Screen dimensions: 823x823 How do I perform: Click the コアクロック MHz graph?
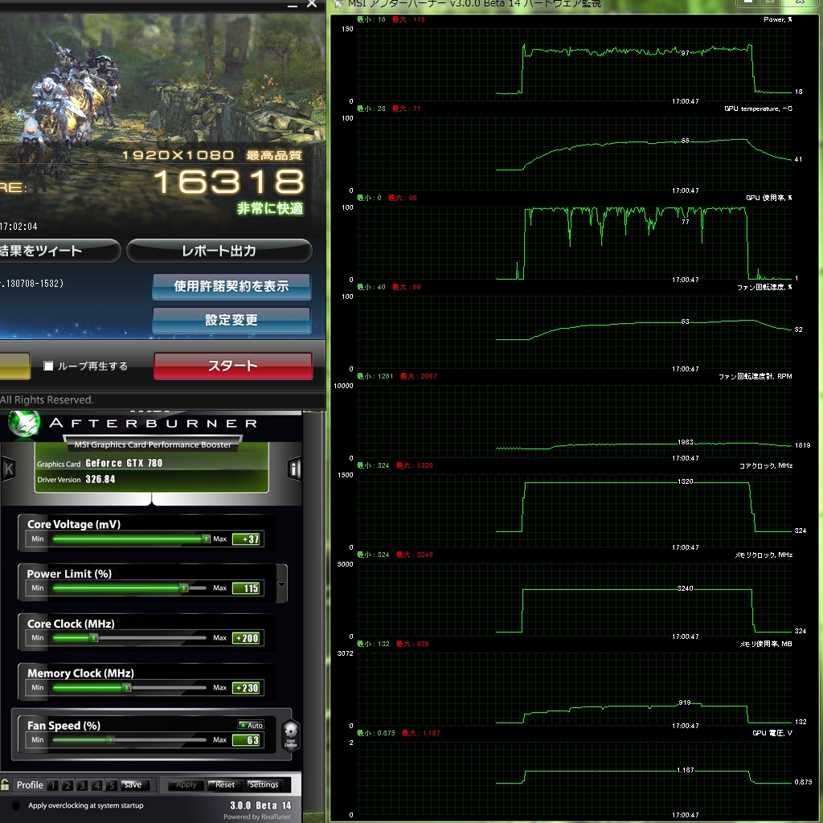[x=574, y=510]
